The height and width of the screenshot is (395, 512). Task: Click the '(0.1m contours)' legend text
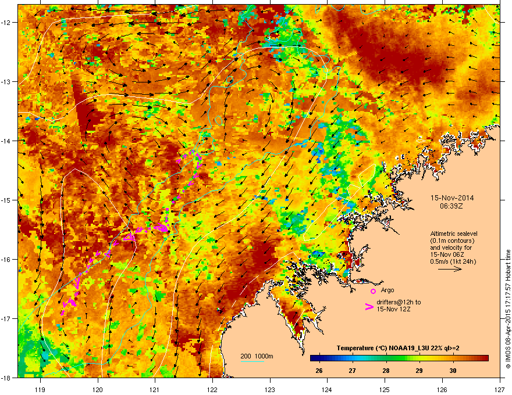(x=452, y=241)
